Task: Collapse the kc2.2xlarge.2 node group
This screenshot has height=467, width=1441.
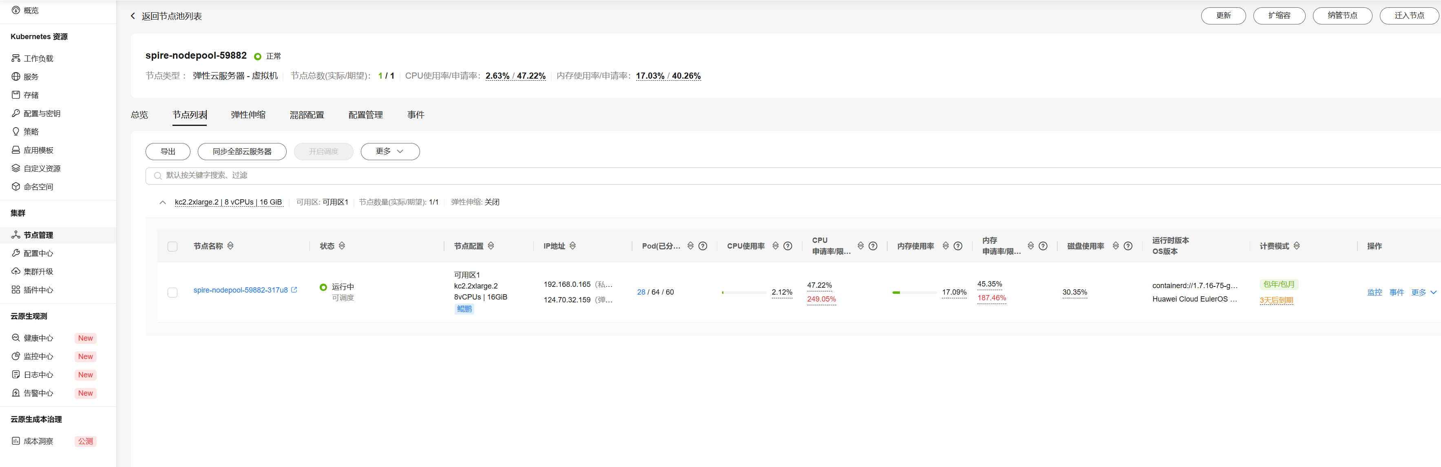Action: coord(162,203)
